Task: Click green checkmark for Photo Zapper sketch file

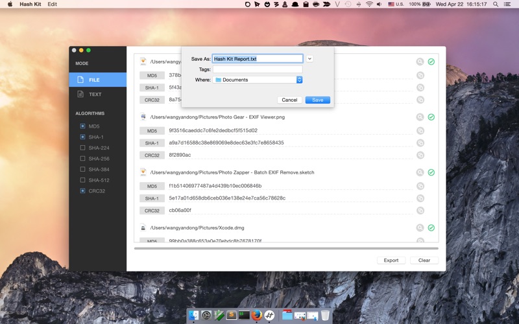Action: [431, 172]
